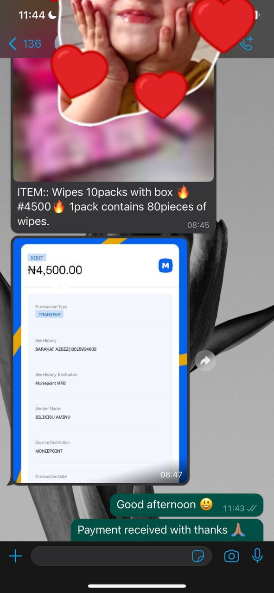
Task: Forward the receipt image using arrow icon
Action: click(205, 360)
